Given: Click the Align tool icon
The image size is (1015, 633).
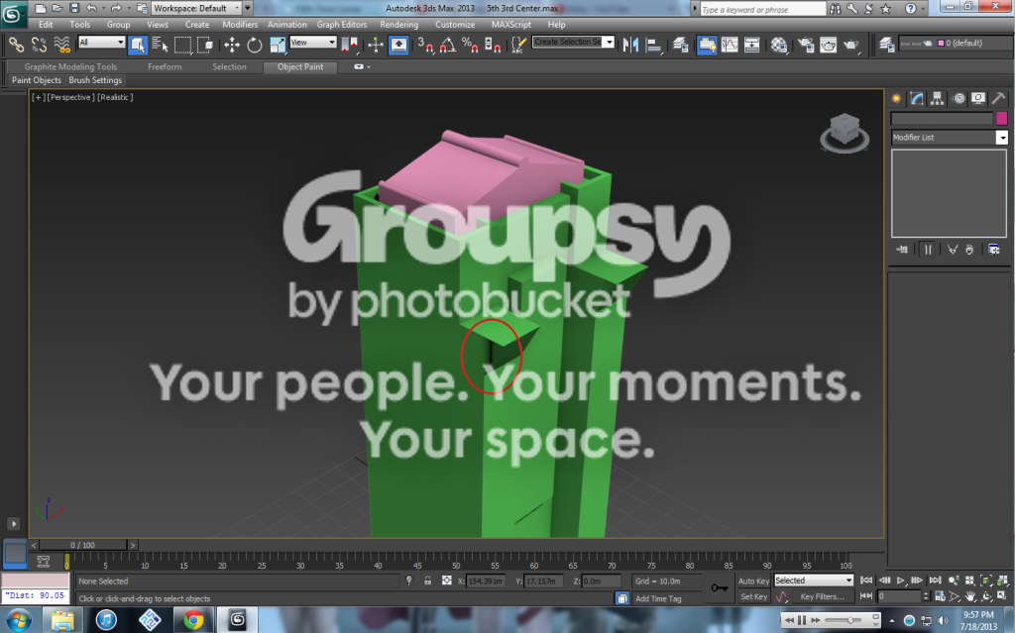Looking at the screenshot, I should 654,45.
